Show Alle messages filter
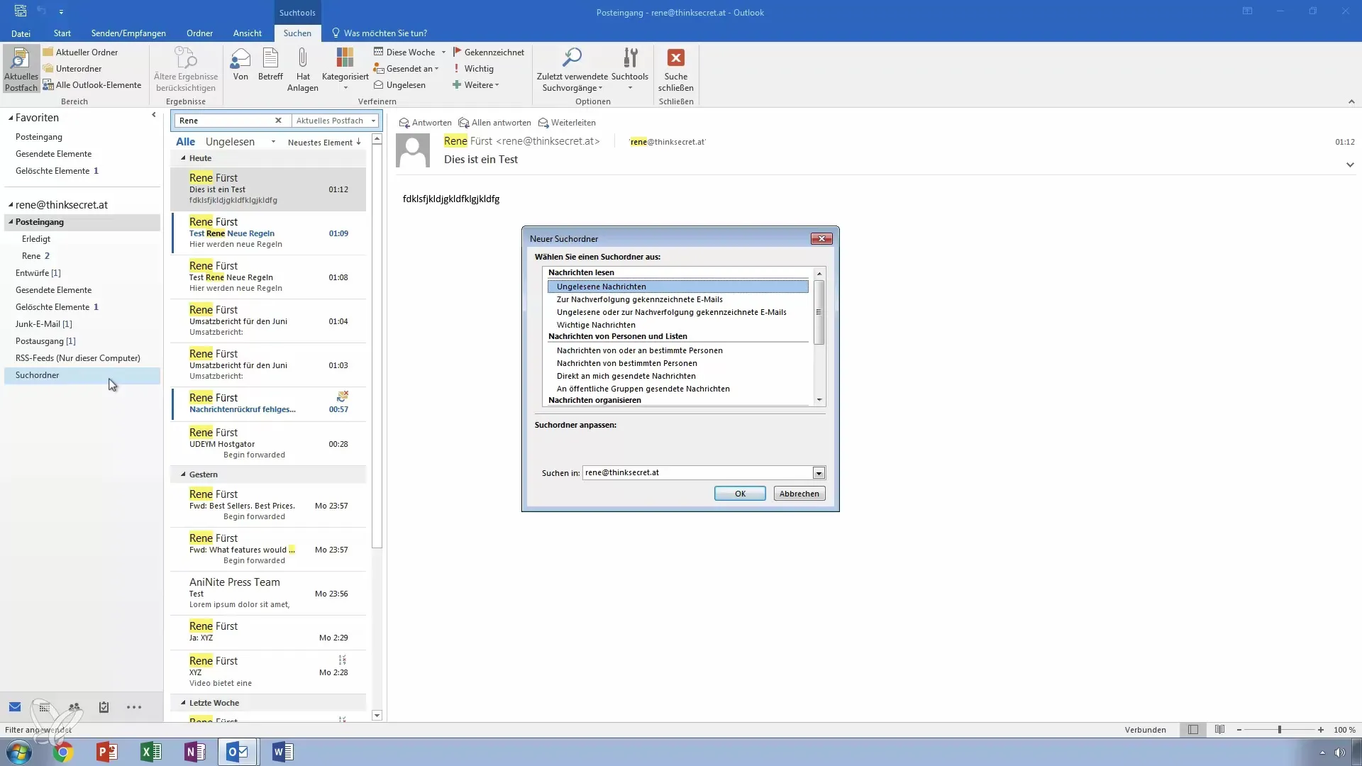This screenshot has width=1362, height=766. click(185, 142)
